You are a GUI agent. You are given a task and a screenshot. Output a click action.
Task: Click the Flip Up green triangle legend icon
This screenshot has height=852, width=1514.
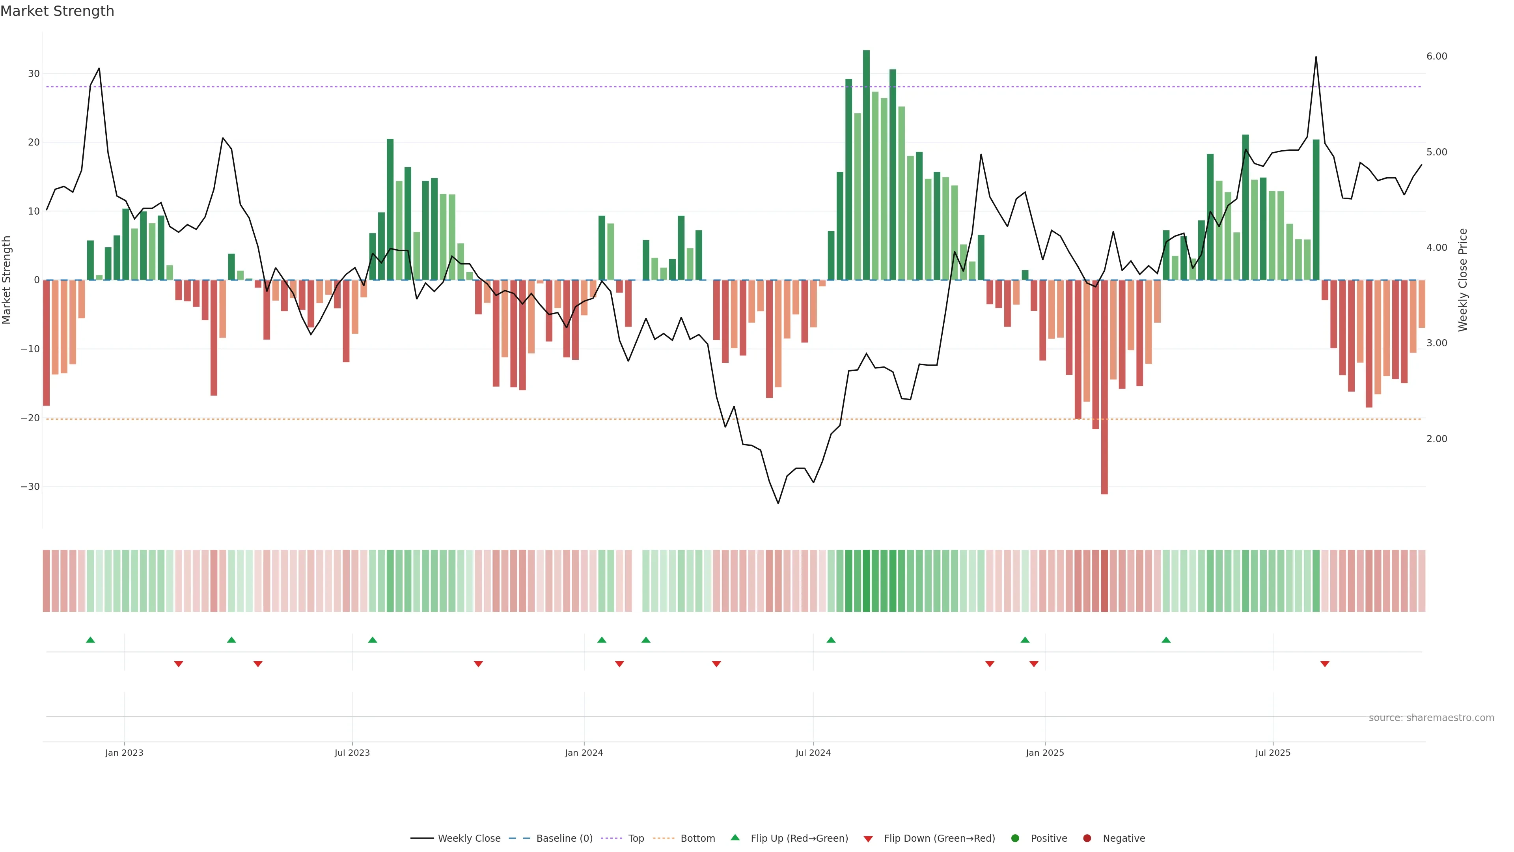pyautogui.click(x=735, y=837)
